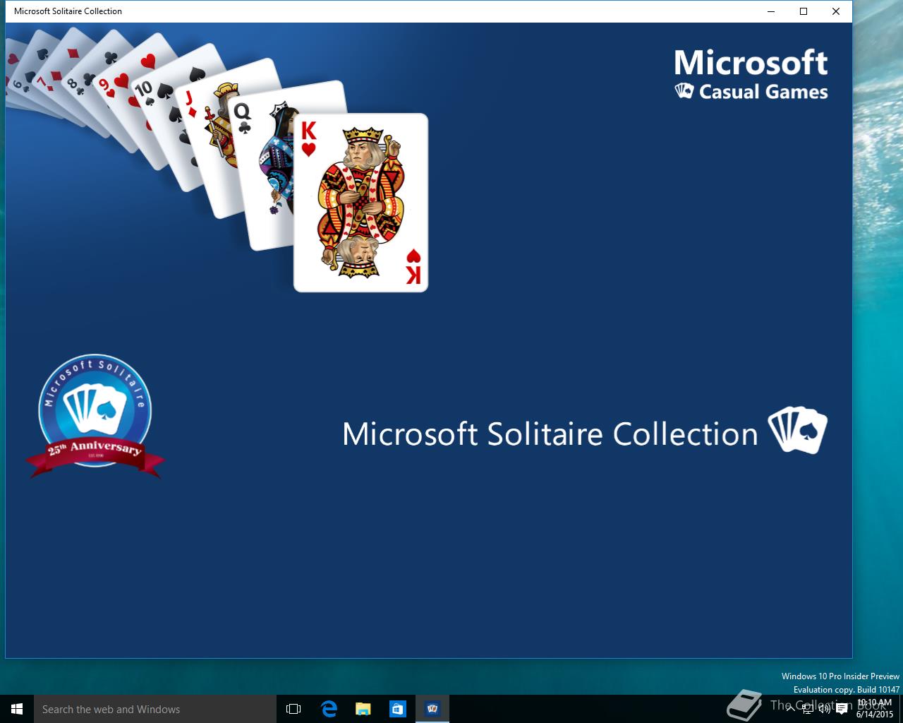Image resolution: width=903 pixels, height=723 pixels.
Task: Open File Explorer from the taskbar
Action: 363,709
